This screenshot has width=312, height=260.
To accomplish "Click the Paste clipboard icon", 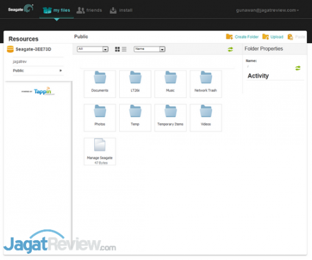I will pyautogui.click(x=290, y=37).
